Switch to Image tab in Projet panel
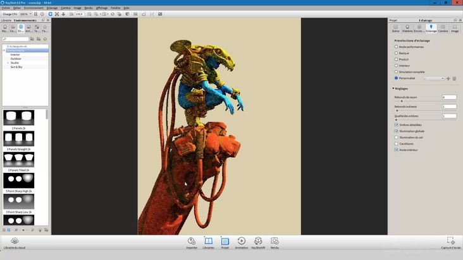Viewport: 463px width, 260px height. click(x=455, y=28)
